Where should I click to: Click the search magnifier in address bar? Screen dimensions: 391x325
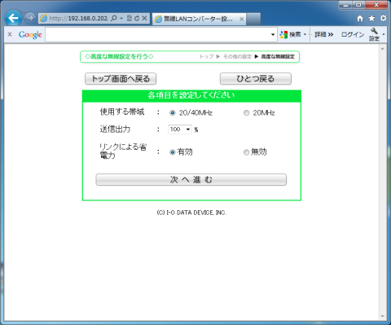coord(114,18)
